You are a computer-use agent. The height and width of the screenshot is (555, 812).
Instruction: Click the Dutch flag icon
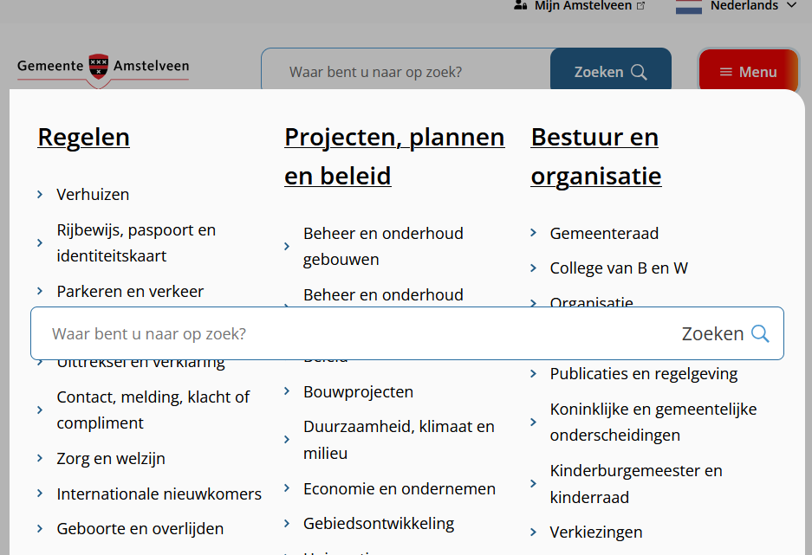click(689, 6)
